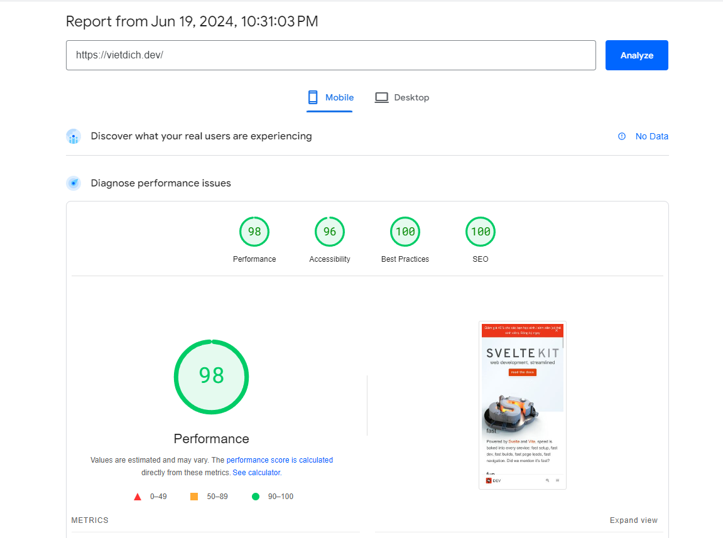Screen dimensions: 723x538
Task: Click the desktop monitor icon
Action: point(381,97)
